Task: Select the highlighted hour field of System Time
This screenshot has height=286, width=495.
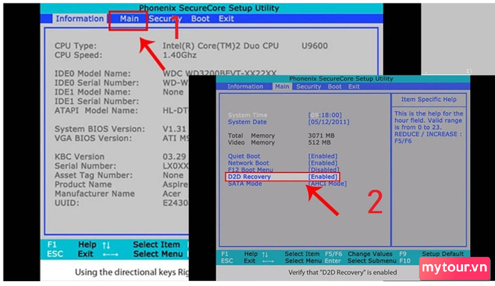Action: [x=314, y=115]
